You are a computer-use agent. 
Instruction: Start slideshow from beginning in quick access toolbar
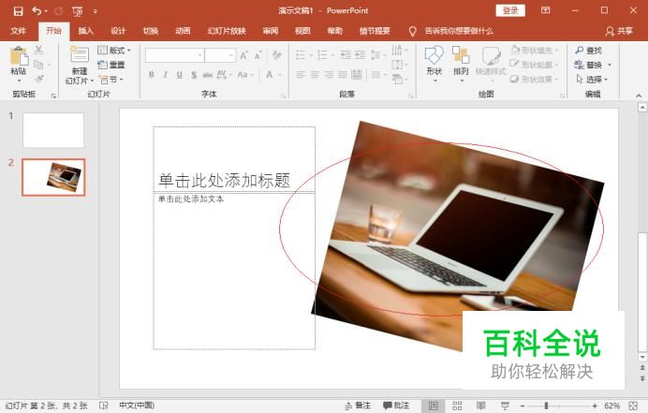pyautogui.click(x=78, y=11)
